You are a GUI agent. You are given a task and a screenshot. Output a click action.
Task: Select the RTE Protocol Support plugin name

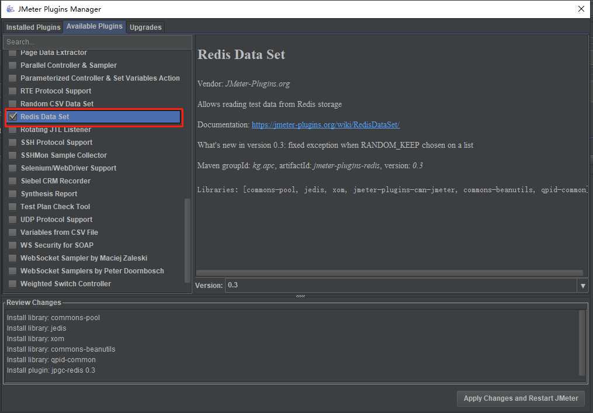56,91
